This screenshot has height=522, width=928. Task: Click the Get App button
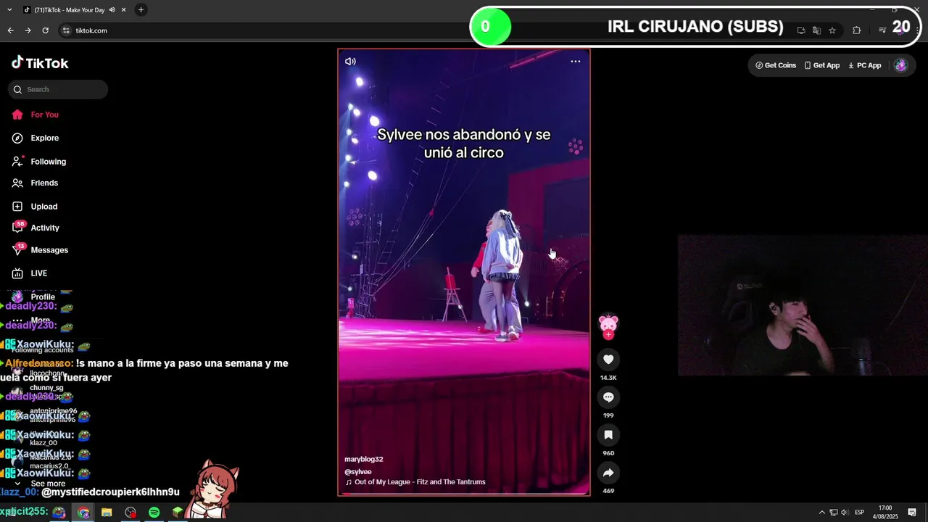[822, 65]
